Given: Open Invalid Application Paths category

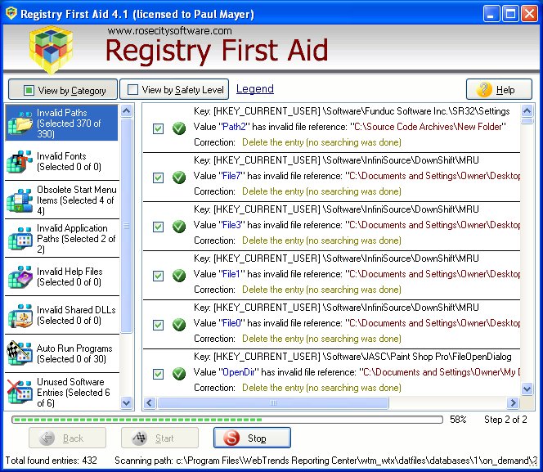Looking at the screenshot, I should click(x=61, y=238).
